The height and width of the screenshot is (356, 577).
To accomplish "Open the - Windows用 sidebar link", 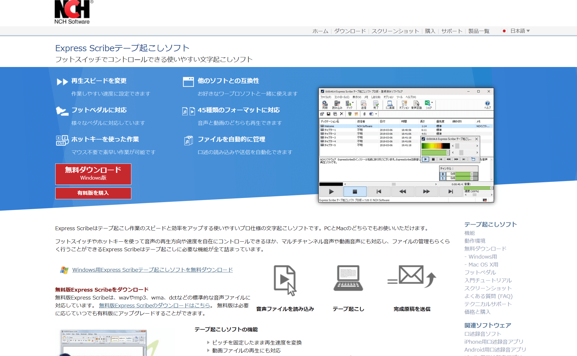I will 480,257.
